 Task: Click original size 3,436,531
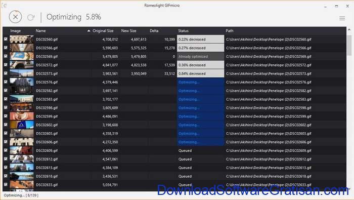click(x=110, y=176)
